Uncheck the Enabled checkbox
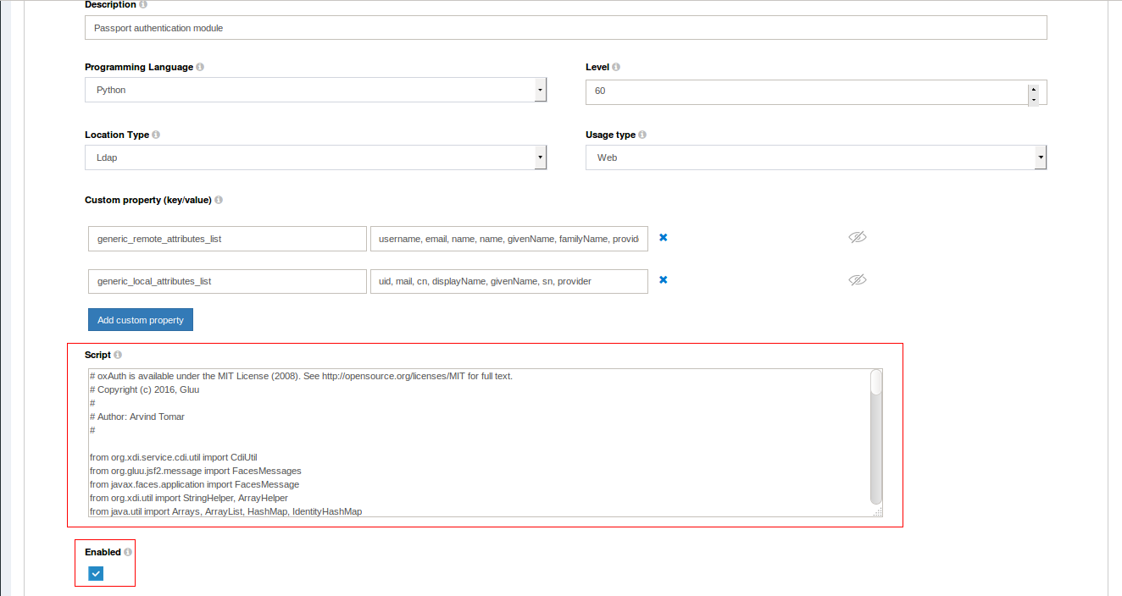The width and height of the screenshot is (1122, 596). (96, 574)
